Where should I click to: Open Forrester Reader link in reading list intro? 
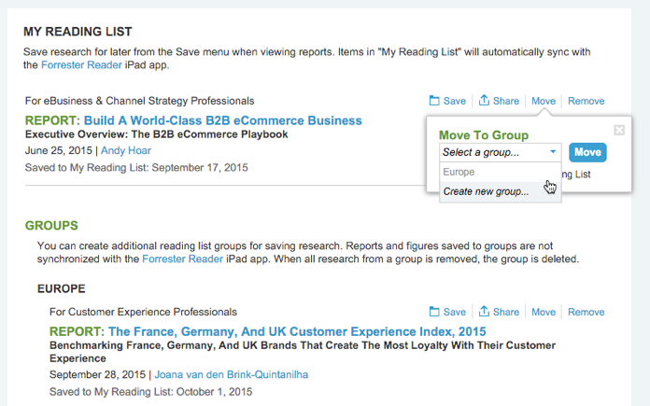(81, 65)
